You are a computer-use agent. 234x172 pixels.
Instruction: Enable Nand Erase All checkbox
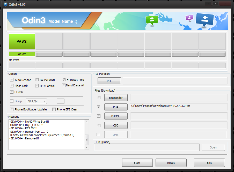tap(64, 85)
